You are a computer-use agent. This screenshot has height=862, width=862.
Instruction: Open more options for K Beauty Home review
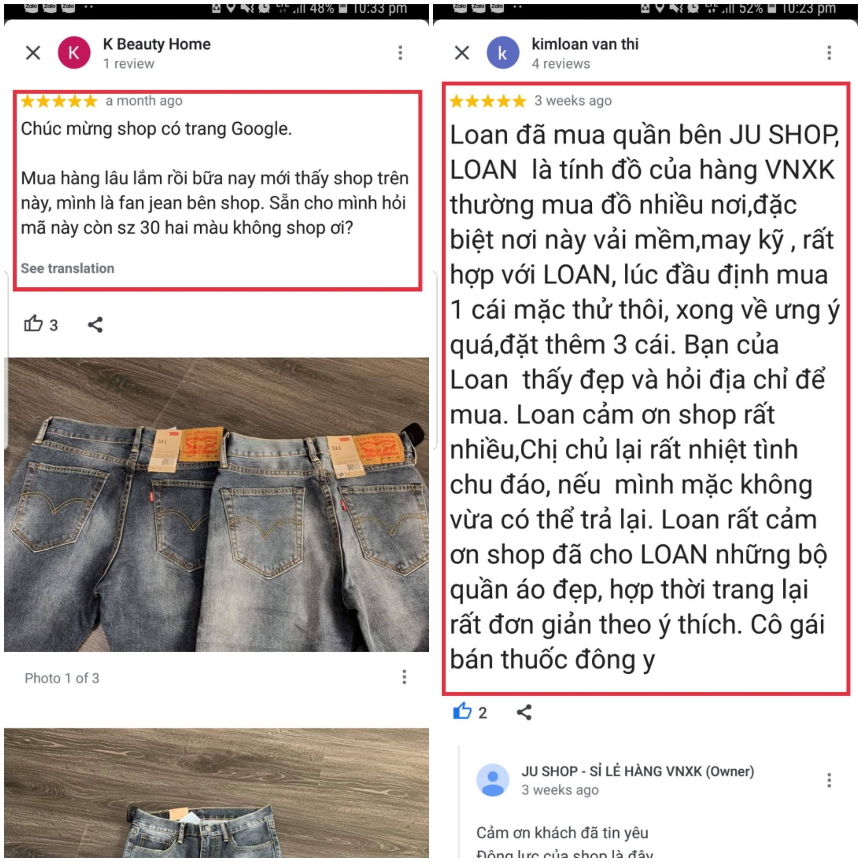(400, 53)
